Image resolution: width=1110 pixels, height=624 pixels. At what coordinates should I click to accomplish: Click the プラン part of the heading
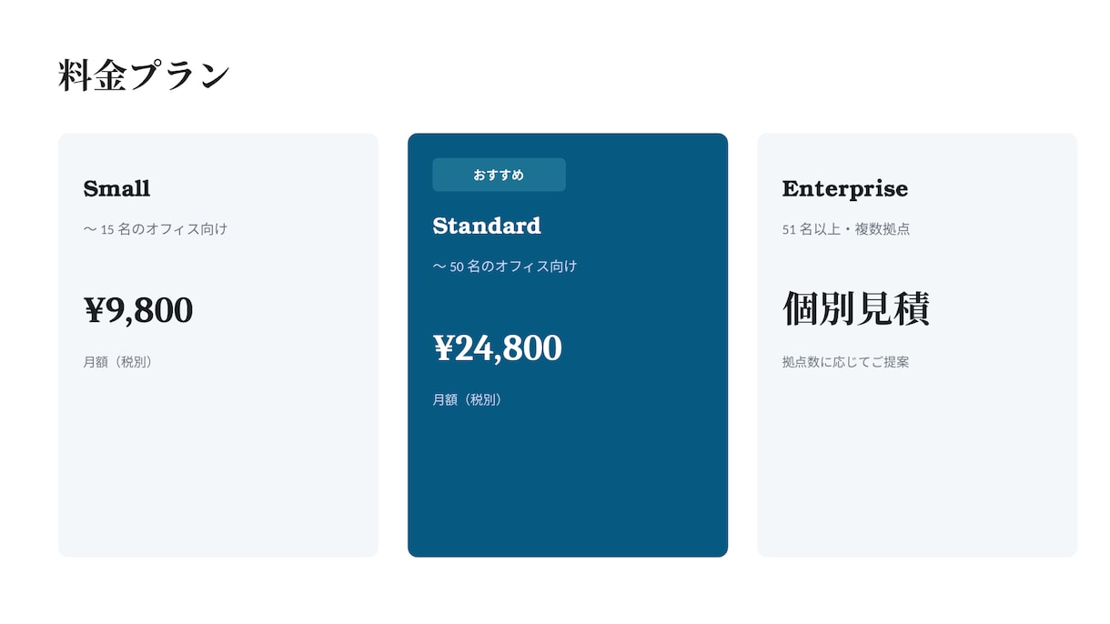tap(179, 75)
